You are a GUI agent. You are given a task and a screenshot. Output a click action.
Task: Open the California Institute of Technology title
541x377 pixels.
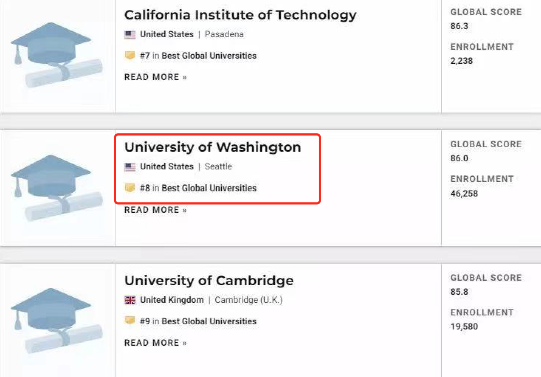[x=240, y=15]
